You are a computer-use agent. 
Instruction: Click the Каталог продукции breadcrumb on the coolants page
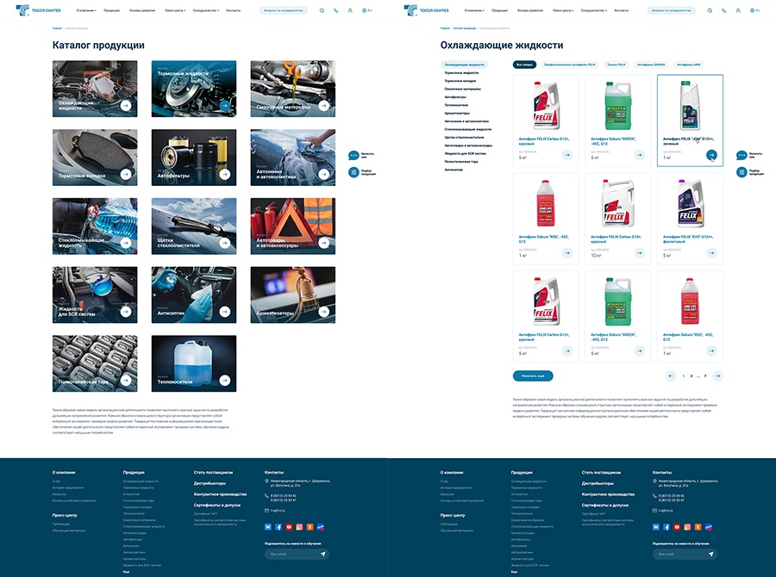point(464,28)
